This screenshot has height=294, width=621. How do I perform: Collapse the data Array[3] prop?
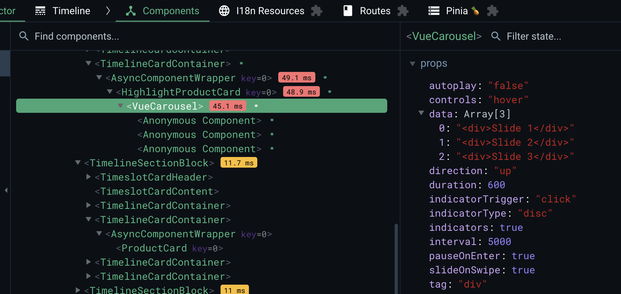[x=421, y=113]
